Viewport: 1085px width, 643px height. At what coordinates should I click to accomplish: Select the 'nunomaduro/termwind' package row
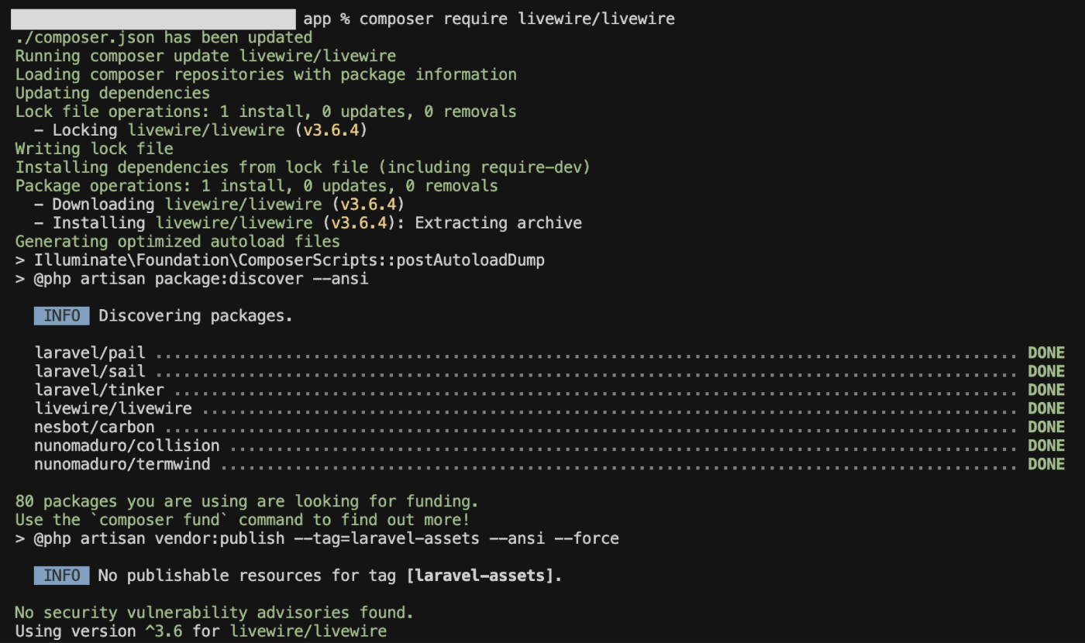(549, 465)
